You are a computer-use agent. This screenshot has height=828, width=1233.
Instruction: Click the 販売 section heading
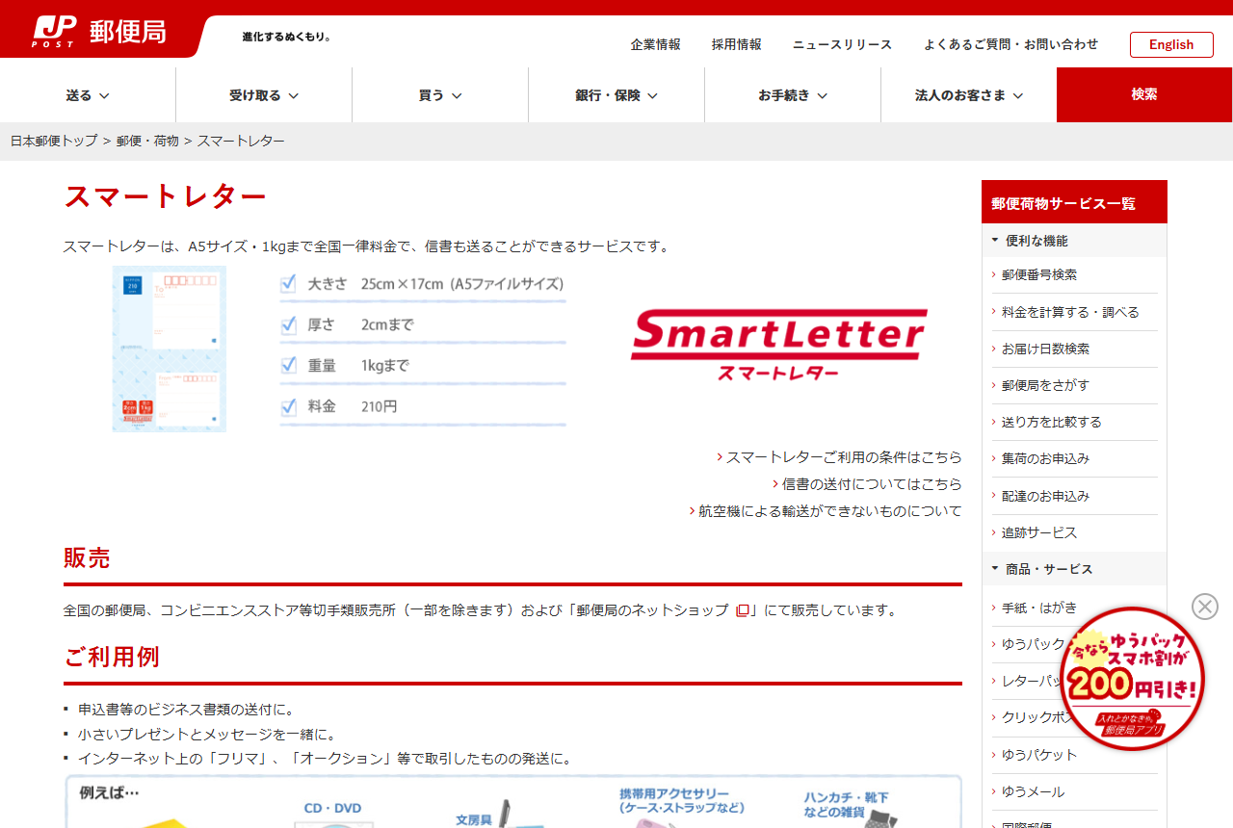(87, 557)
